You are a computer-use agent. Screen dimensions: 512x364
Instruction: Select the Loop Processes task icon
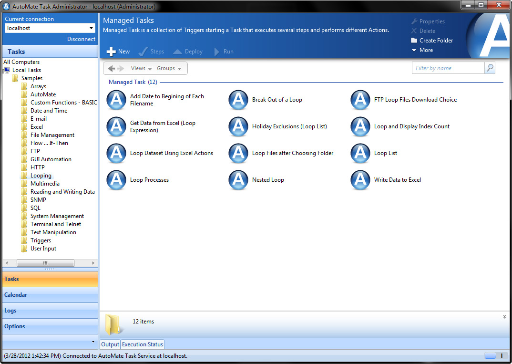[x=116, y=180]
